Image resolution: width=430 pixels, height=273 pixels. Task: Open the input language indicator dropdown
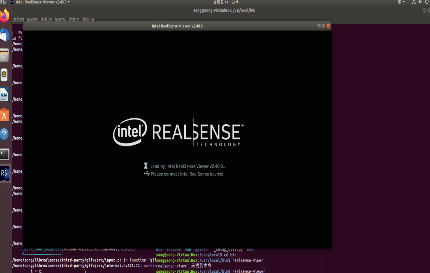tap(401, 2)
